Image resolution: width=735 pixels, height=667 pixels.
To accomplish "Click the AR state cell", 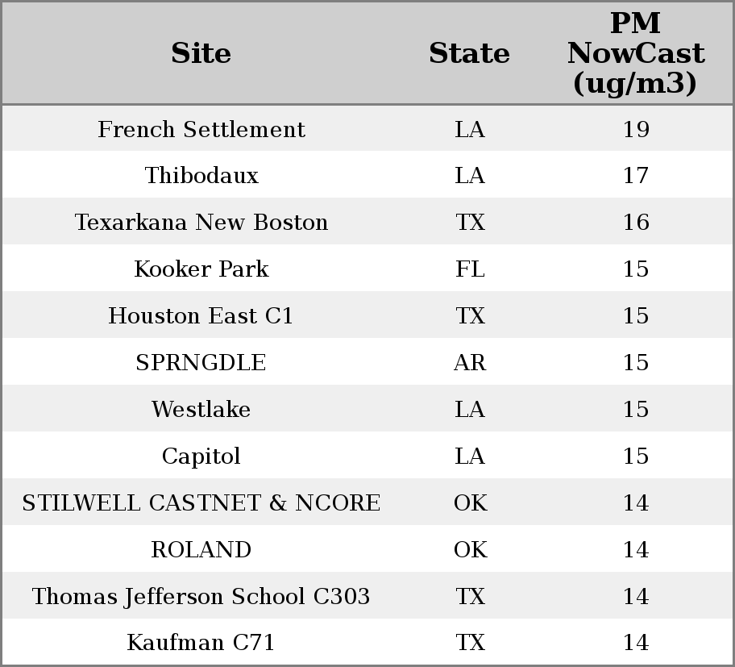I will [470, 362].
